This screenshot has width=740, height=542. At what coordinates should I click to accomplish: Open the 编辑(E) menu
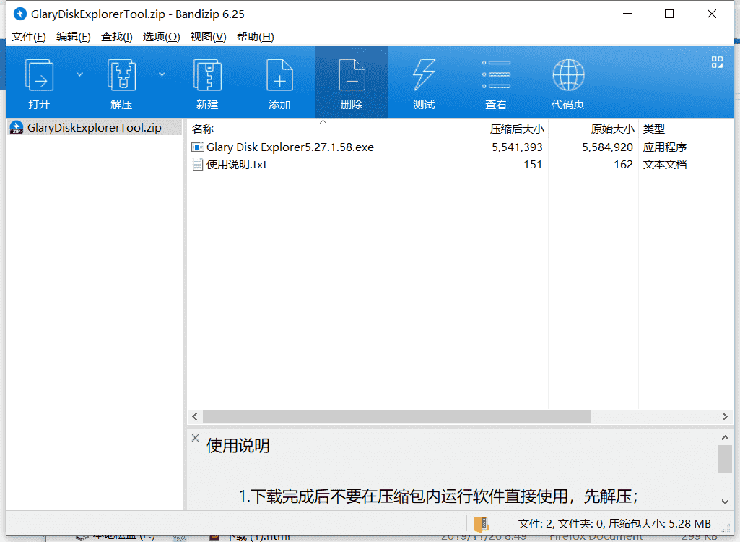pos(73,37)
